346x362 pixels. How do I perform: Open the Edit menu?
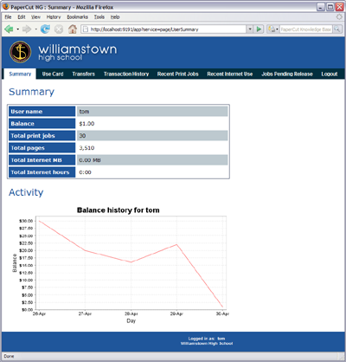click(x=22, y=17)
